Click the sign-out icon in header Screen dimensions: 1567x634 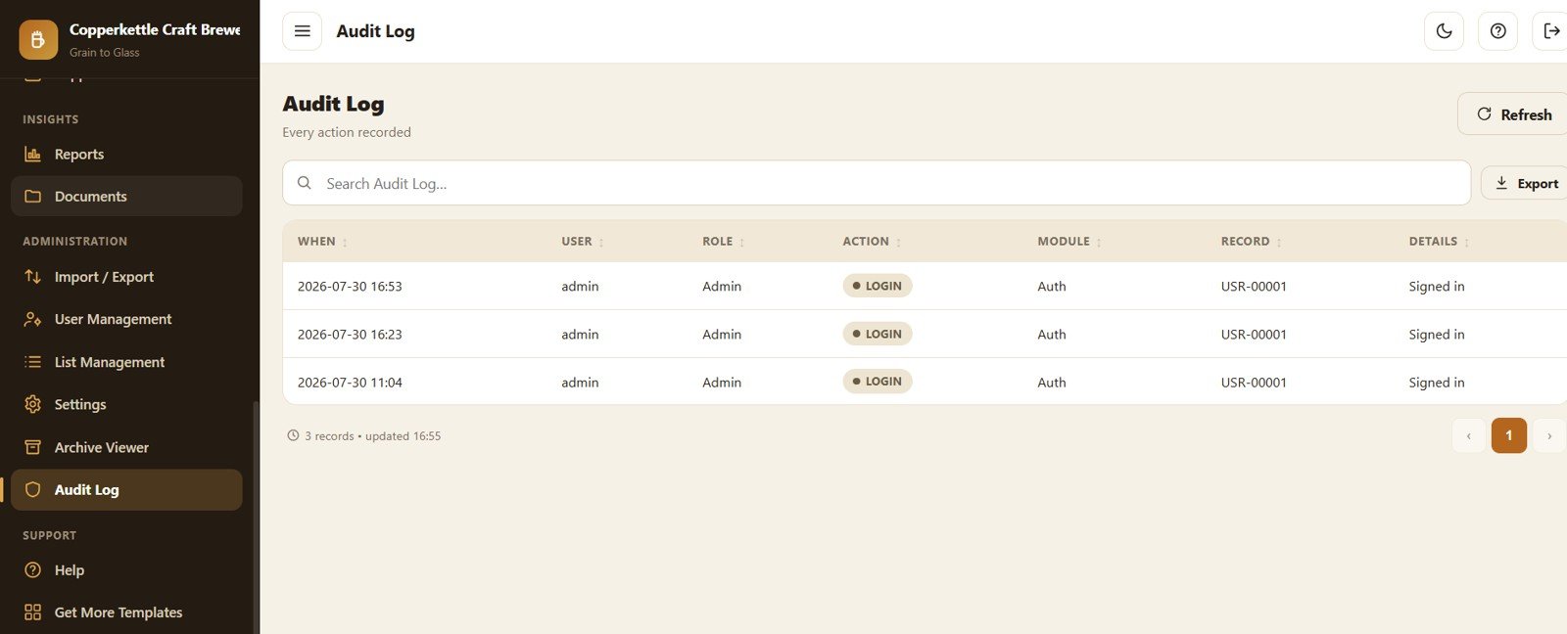tap(1551, 31)
